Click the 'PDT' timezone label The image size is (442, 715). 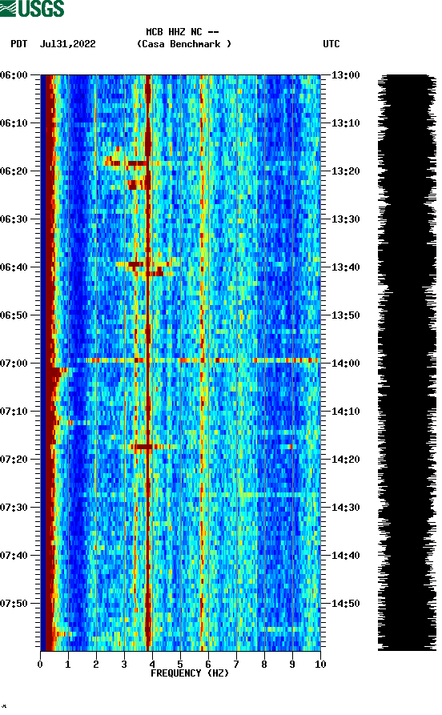19,44
